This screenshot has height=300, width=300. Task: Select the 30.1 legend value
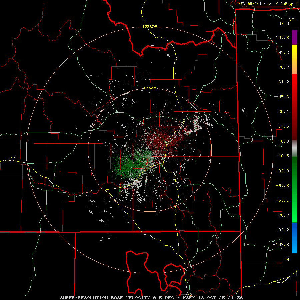point(284,112)
